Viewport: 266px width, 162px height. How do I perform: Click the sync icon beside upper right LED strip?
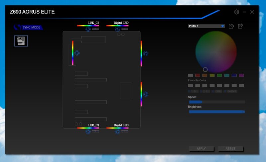(146, 54)
